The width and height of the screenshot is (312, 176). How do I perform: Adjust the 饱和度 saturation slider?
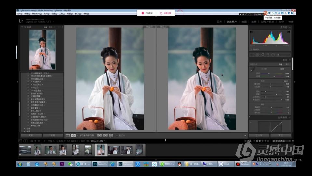pos(271,113)
